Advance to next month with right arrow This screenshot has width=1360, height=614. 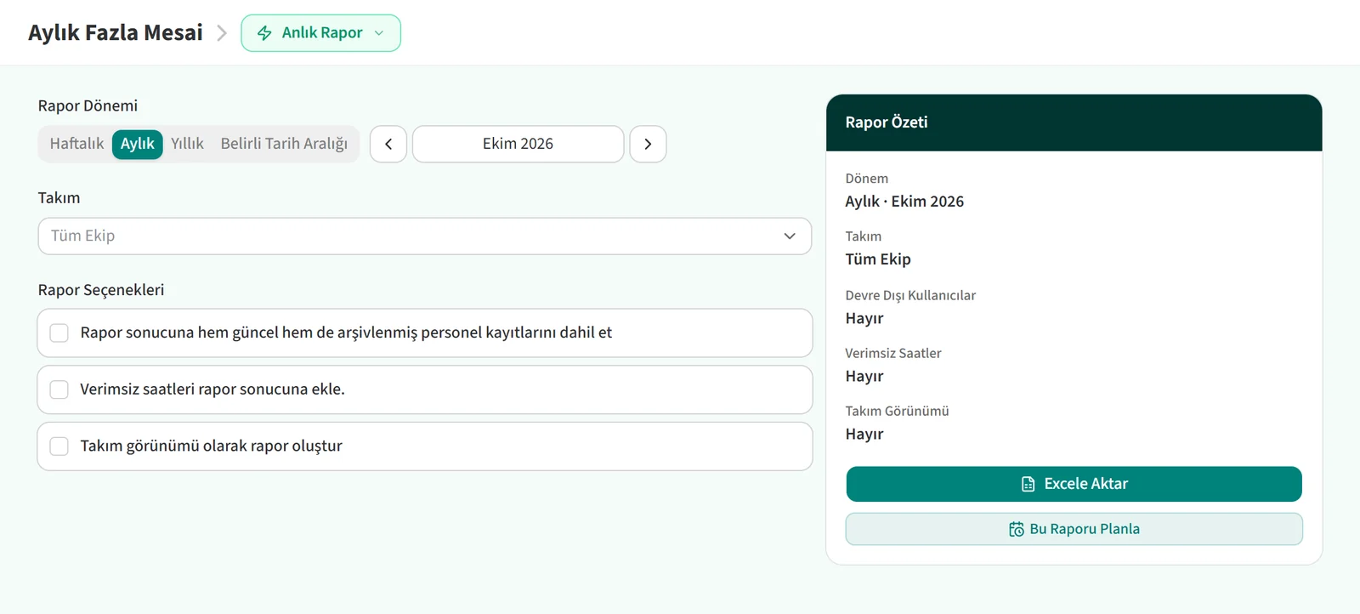click(648, 144)
